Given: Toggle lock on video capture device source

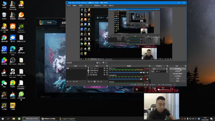Looking at the screenshot, I should [x=107, y=70].
